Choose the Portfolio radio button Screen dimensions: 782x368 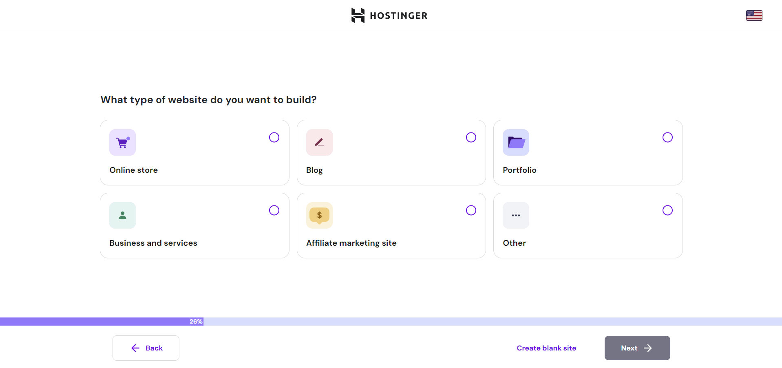(667, 137)
